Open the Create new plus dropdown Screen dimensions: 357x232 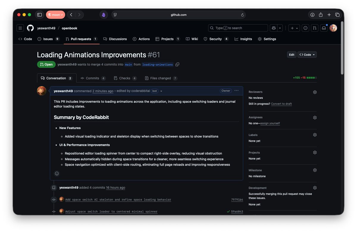coord(294,28)
